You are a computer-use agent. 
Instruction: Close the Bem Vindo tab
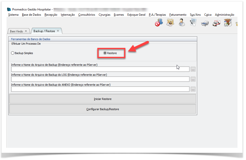tap(26, 31)
